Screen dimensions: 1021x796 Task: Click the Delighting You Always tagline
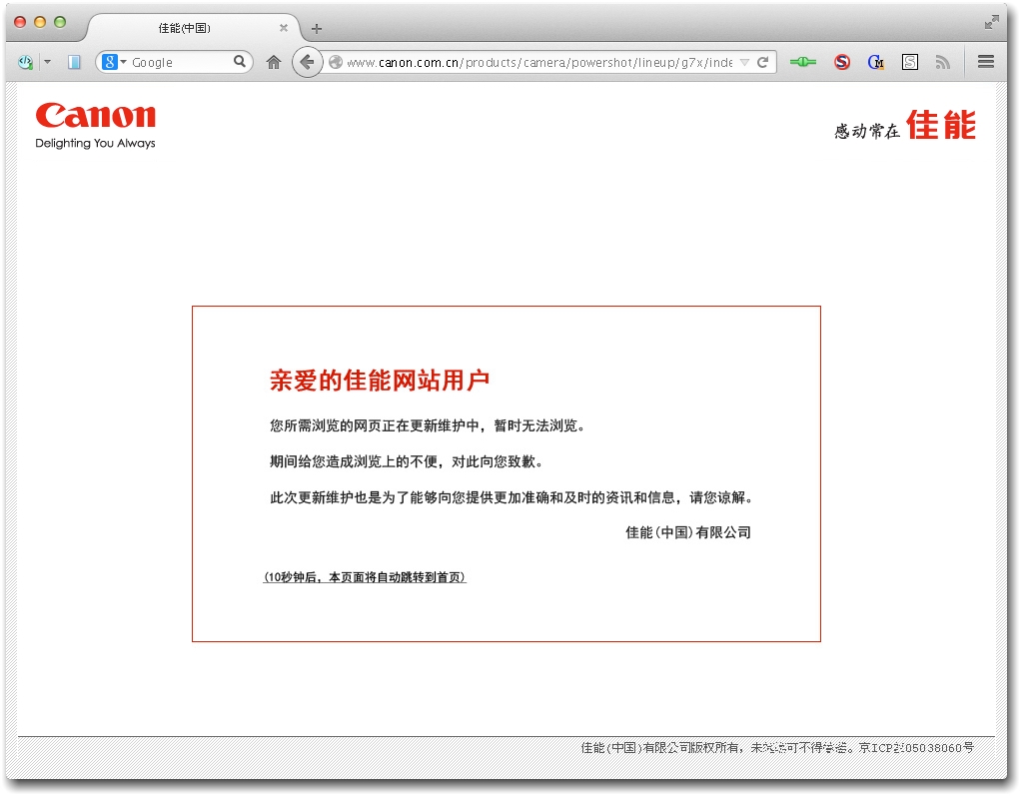(x=95, y=143)
